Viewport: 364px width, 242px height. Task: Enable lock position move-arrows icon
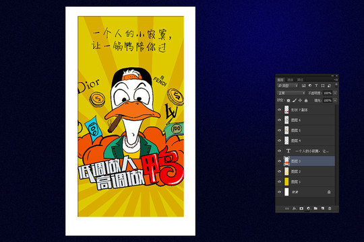(x=300, y=101)
